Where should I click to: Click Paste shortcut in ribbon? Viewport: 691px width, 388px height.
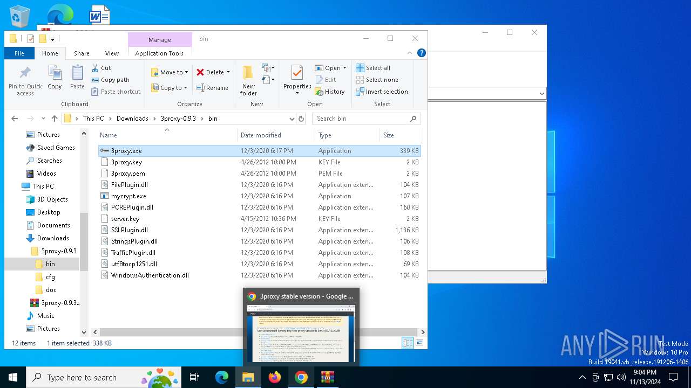click(116, 92)
